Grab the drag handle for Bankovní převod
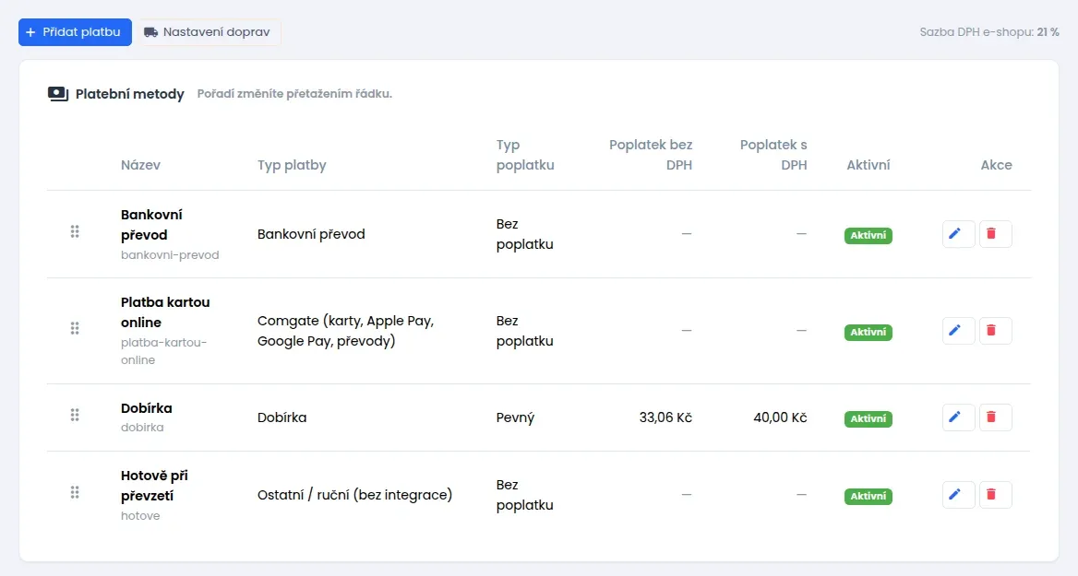Viewport: 1078px width, 576px height. point(75,232)
